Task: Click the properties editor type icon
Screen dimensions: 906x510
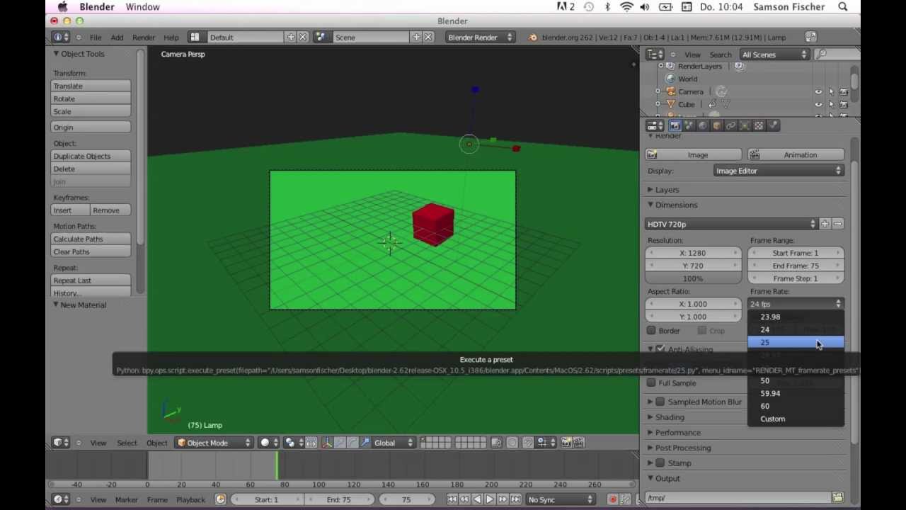Action: 655,125
